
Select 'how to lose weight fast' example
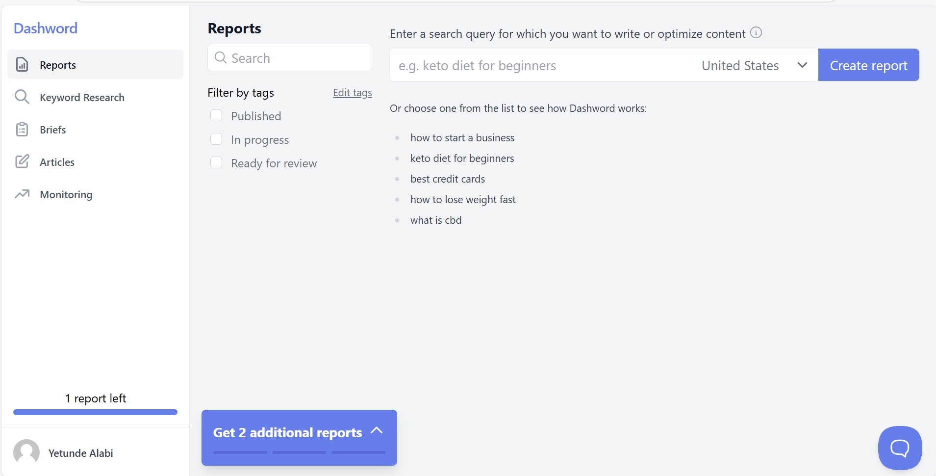point(463,200)
